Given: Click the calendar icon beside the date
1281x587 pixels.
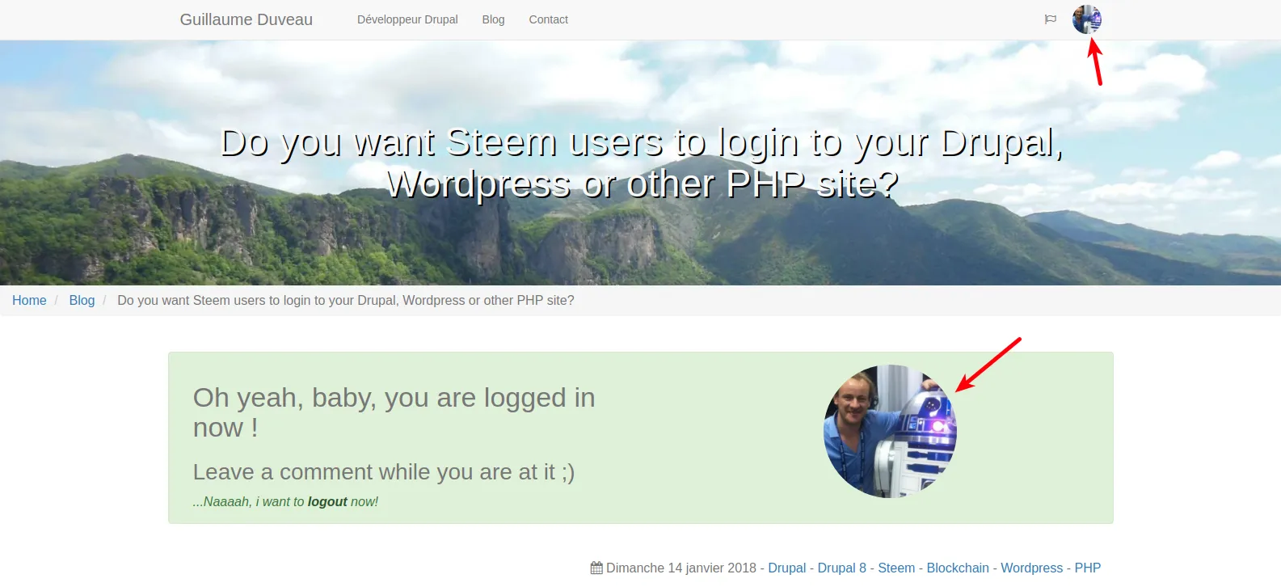Looking at the screenshot, I should [596, 568].
